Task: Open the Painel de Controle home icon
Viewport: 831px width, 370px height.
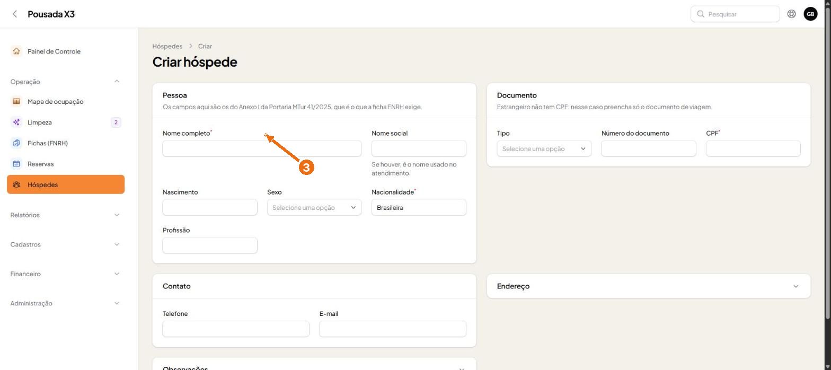Action: coord(16,51)
